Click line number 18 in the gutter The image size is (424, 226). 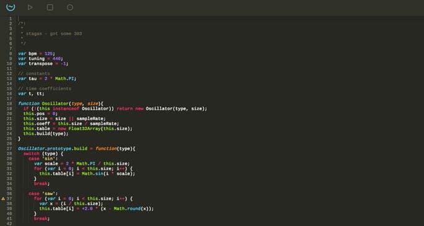[9, 104]
